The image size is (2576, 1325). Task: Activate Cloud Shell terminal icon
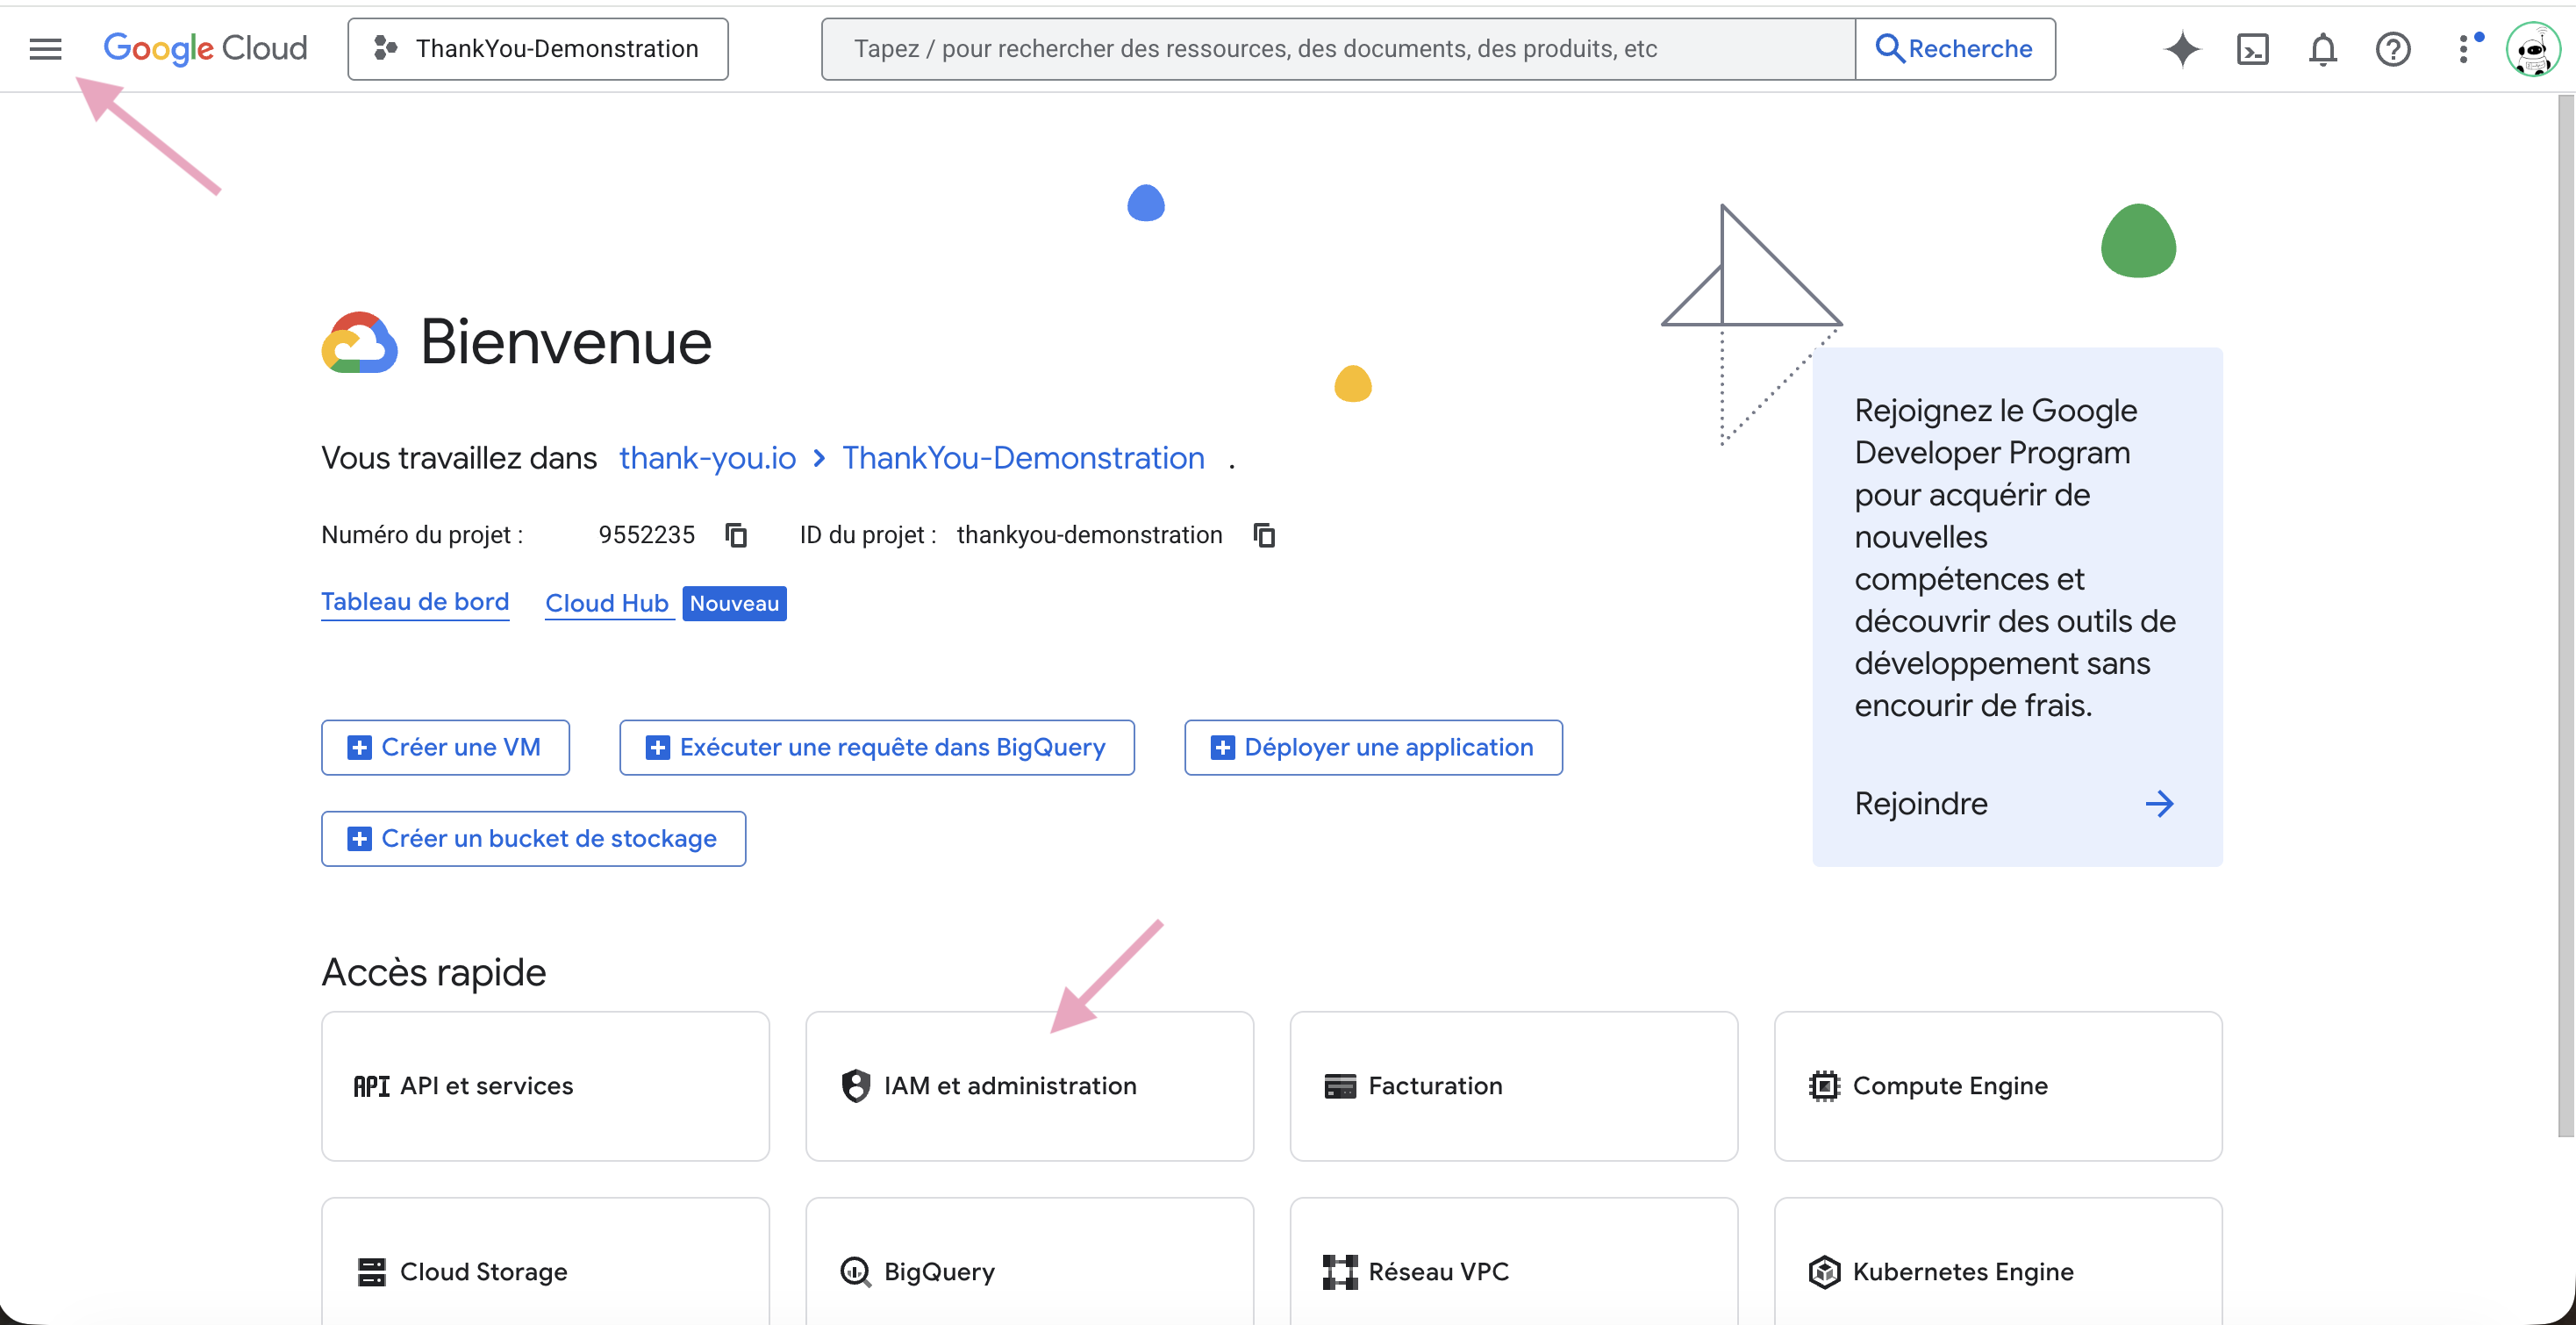click(2252, 48)
